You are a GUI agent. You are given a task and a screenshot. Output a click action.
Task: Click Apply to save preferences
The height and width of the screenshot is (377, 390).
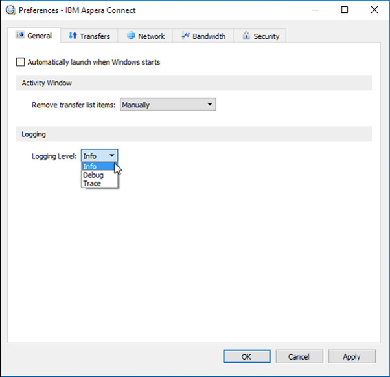352,356
